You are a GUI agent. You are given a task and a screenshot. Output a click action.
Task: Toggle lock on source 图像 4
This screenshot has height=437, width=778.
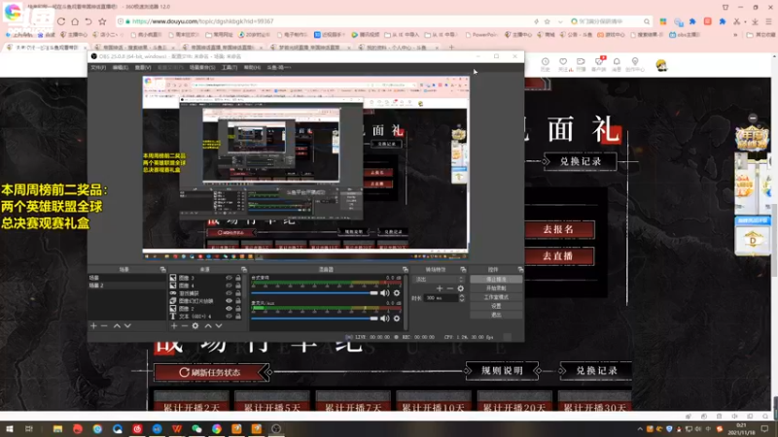[238, 286]
